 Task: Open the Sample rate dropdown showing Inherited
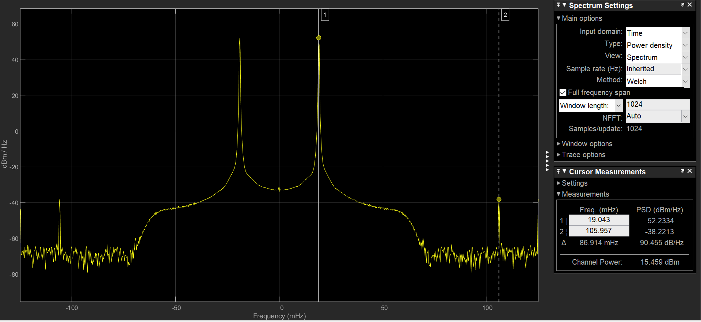(x=686, y=69)
